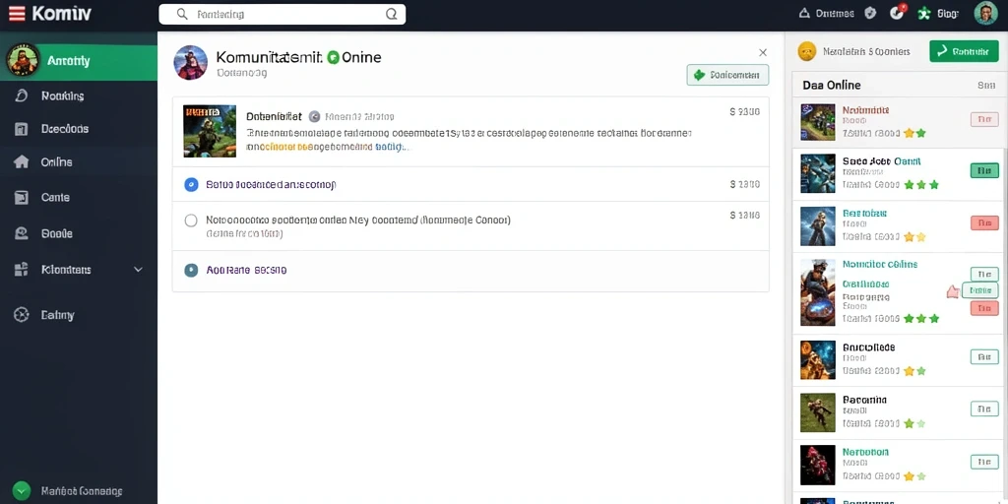Select the empty radio button in the third row
This screenshot has width=1008, height=504.
(x=191, y=220)
